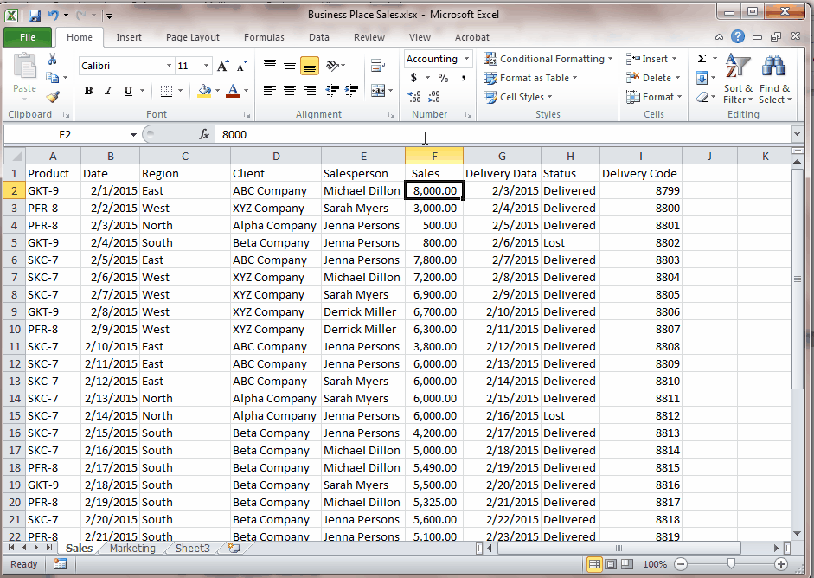Click zoom in plus button
The image size is (814, 578).
pos(780,564)
